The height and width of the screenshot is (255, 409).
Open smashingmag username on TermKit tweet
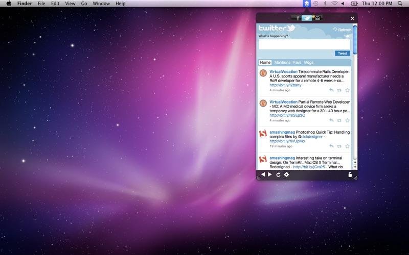(x=282, y=158)
